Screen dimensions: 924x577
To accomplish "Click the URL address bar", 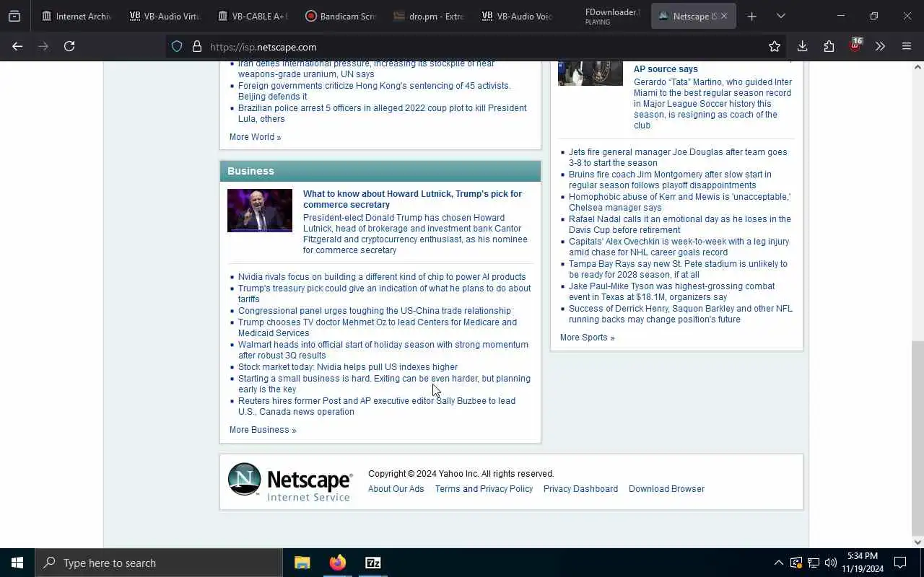I will (x=476, y=47).
